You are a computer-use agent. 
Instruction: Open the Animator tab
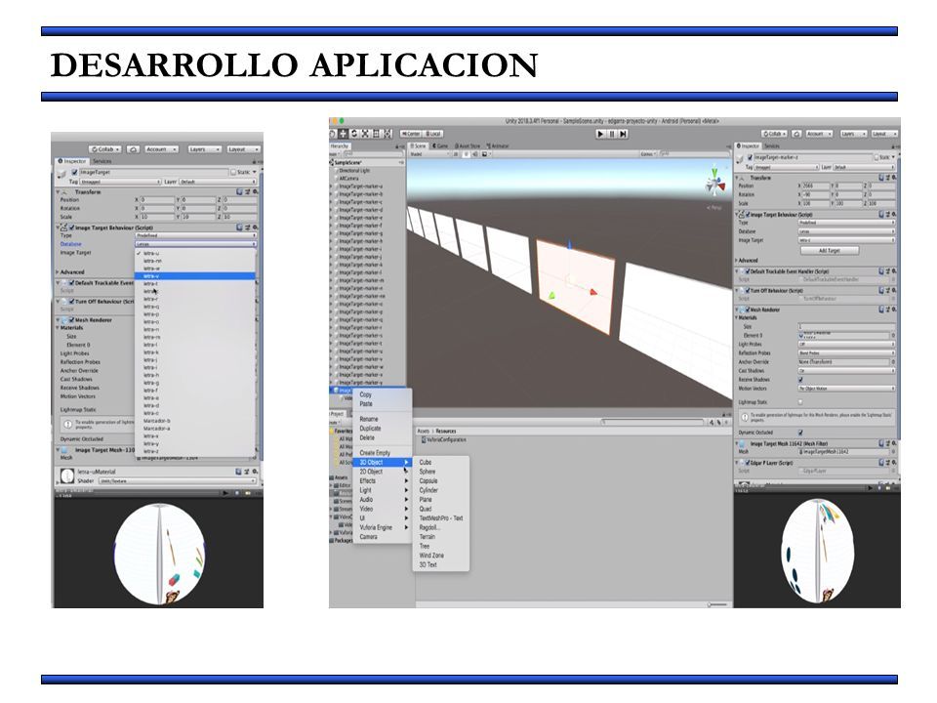click(x=499, y=145)
